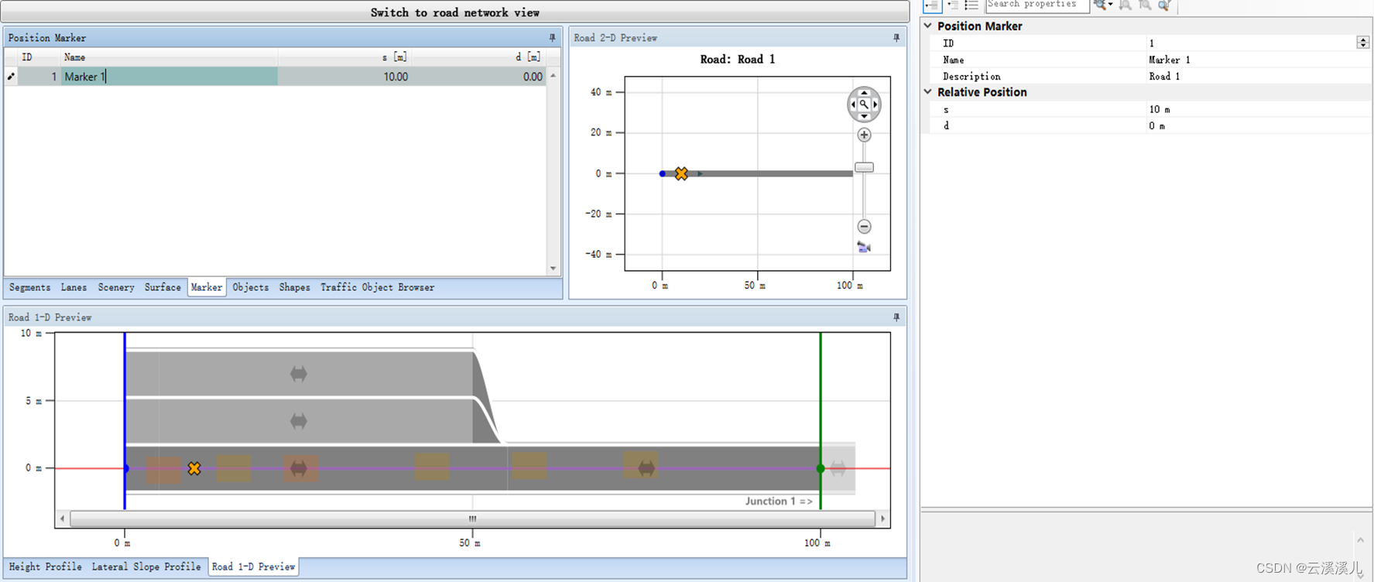Viewport: 1374px width, 582px height.
Task: Collapse the Relative Position property group
Action: (x=928, y=91)
